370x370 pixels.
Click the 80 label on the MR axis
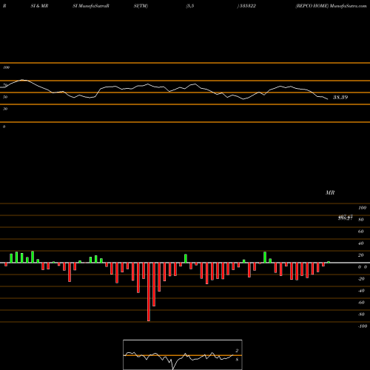361,220
